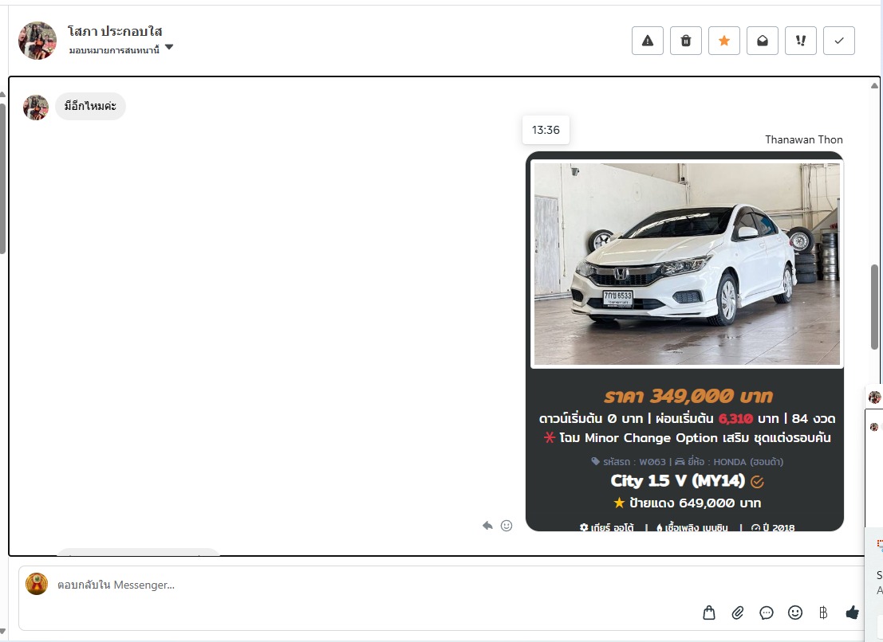Click the Baht currency payment icon
This screenshot has height=642, width=883.
[823, 613]
